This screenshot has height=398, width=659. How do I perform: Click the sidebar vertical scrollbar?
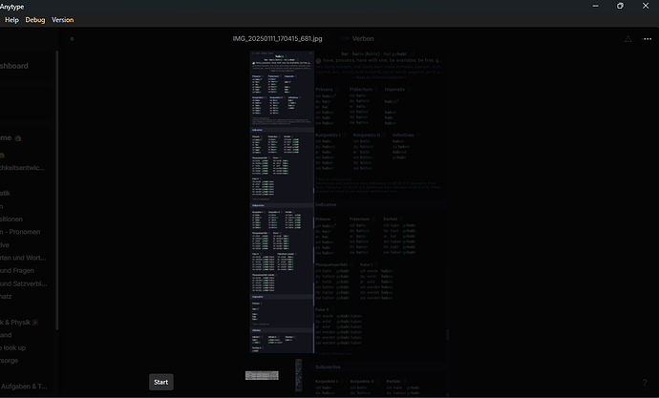click(56, 190)
